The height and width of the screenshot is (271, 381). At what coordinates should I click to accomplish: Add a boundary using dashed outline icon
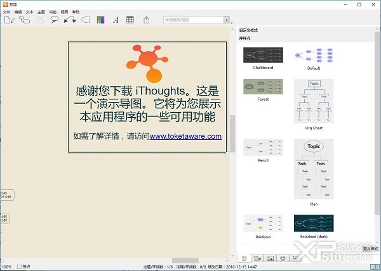[85, 20]
